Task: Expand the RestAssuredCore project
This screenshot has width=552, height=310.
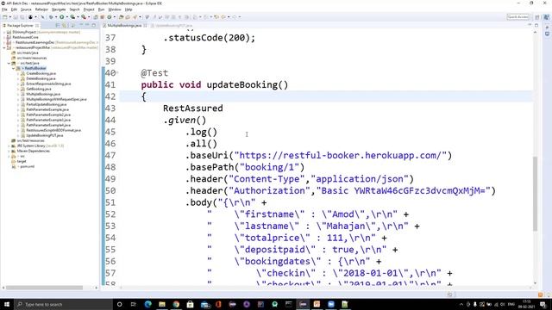Action: [4, 37]
